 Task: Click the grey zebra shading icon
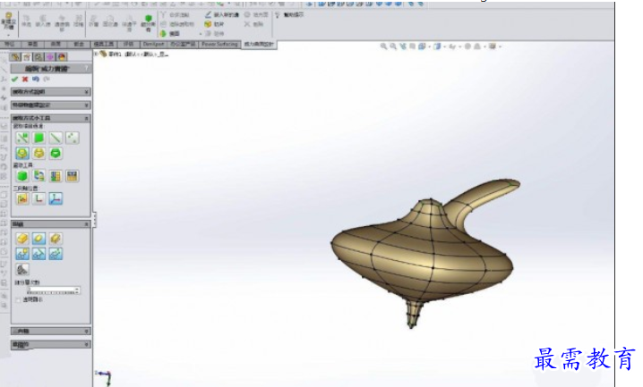point(22,269)
